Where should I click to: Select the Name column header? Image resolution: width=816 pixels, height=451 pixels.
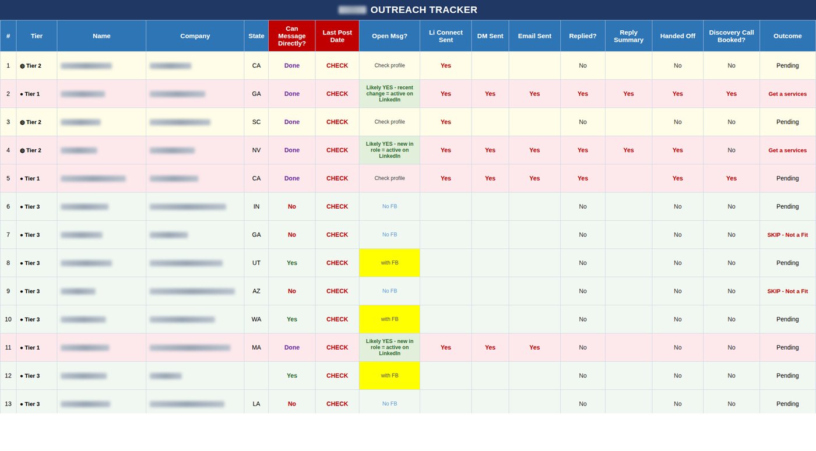[x=101, y=36]
